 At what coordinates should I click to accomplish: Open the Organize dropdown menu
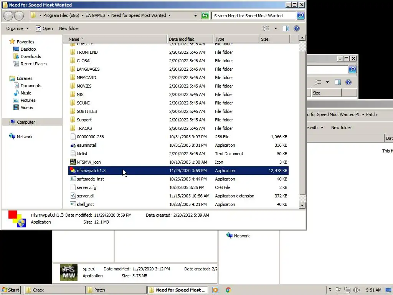17,28
